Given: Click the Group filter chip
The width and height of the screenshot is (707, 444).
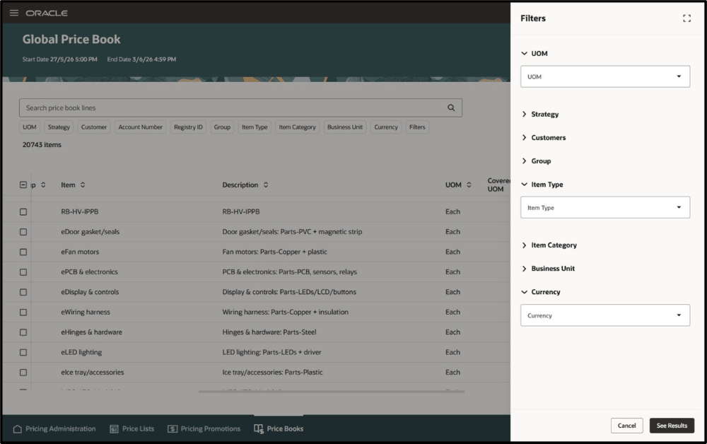Looking at the screenshot, I should [x=222, y=127].
